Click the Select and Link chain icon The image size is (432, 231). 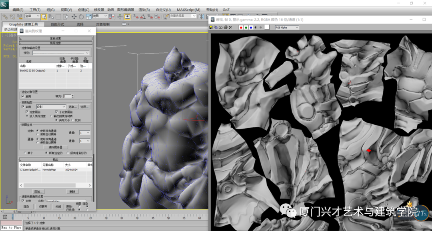click(x=5, y=16)
